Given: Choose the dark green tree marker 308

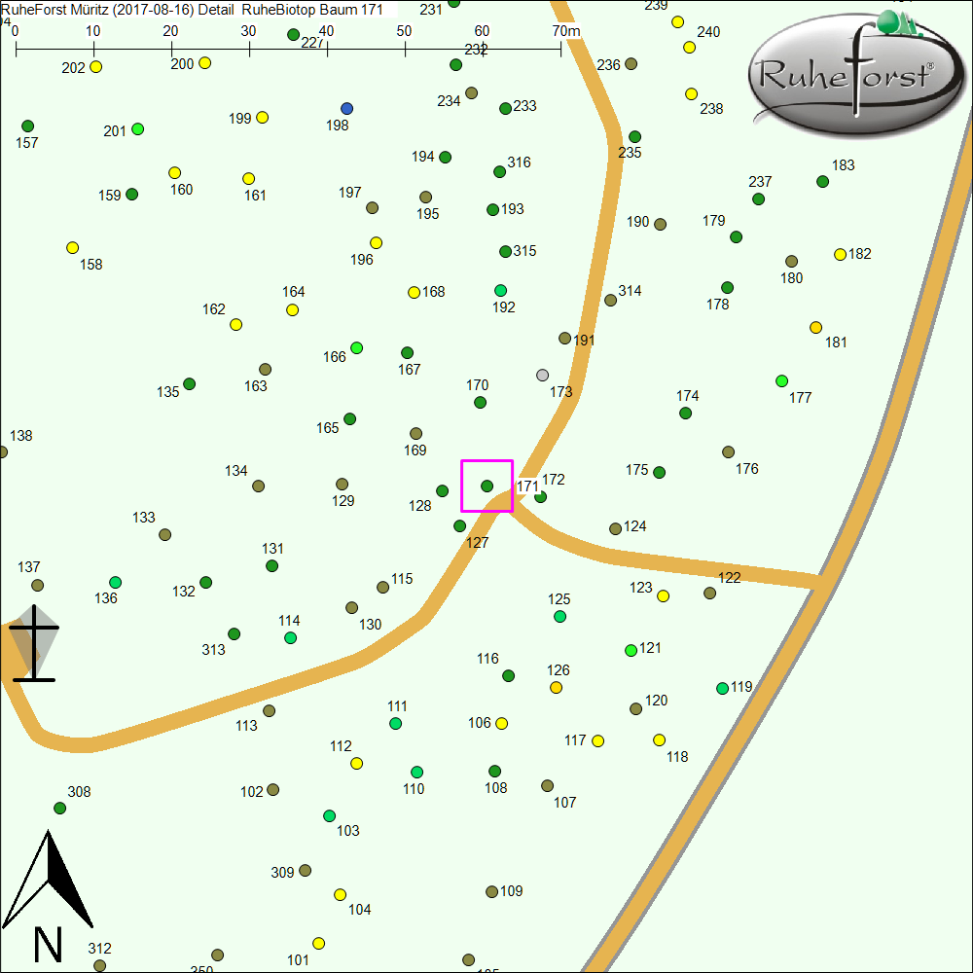Looking at the screenshot, I should coord(60,809).
